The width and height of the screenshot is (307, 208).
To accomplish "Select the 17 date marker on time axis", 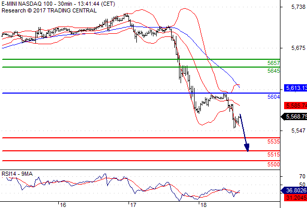I will point(133,205).
